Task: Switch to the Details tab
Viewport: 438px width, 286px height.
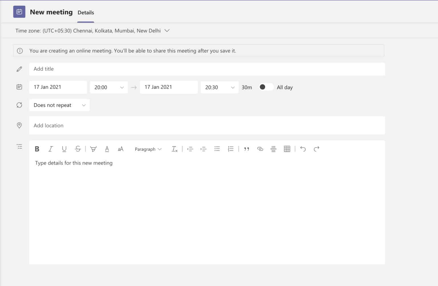Action: coord(86,13)
